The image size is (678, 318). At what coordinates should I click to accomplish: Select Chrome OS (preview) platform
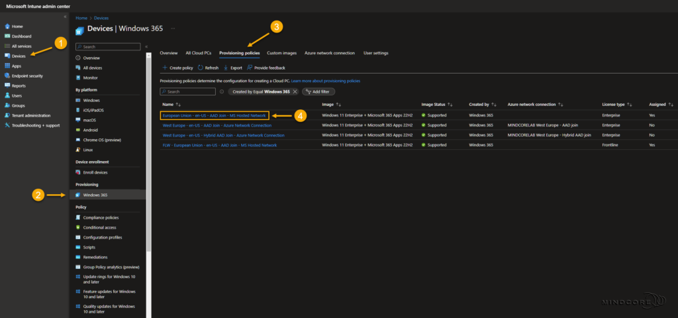coord(102,140)
